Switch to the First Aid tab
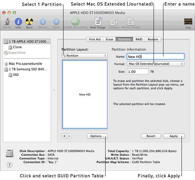Viewport: 195px width, 180px height. click(95, 39)
